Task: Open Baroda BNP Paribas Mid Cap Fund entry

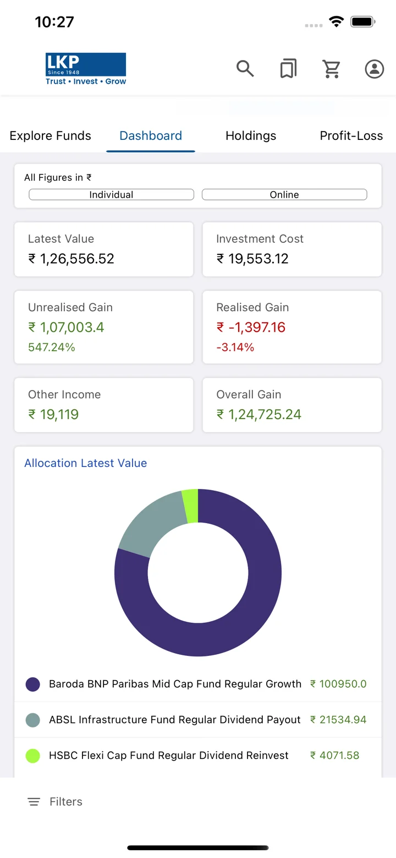Action: tap(198, 684)
